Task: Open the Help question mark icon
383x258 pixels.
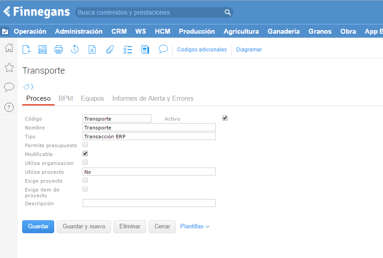Action: pos(9,107)
